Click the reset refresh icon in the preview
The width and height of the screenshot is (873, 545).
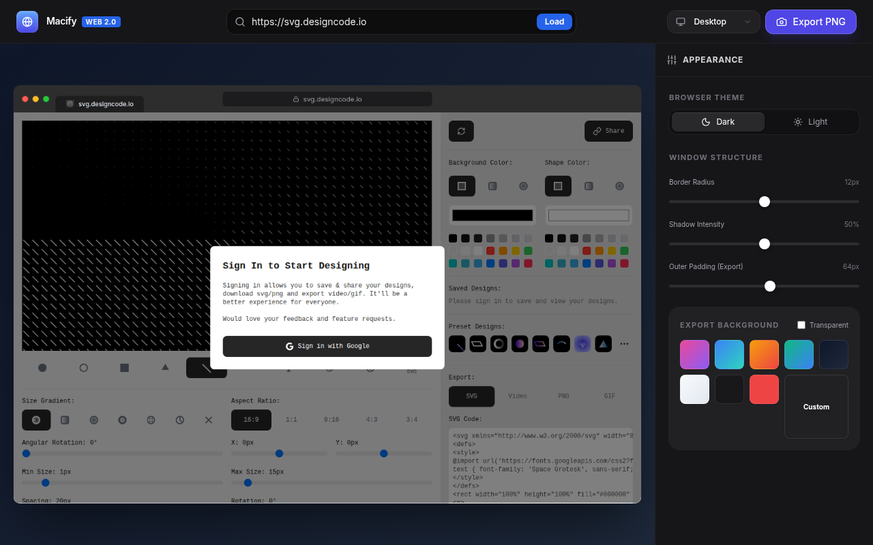[x=461, y=131]
